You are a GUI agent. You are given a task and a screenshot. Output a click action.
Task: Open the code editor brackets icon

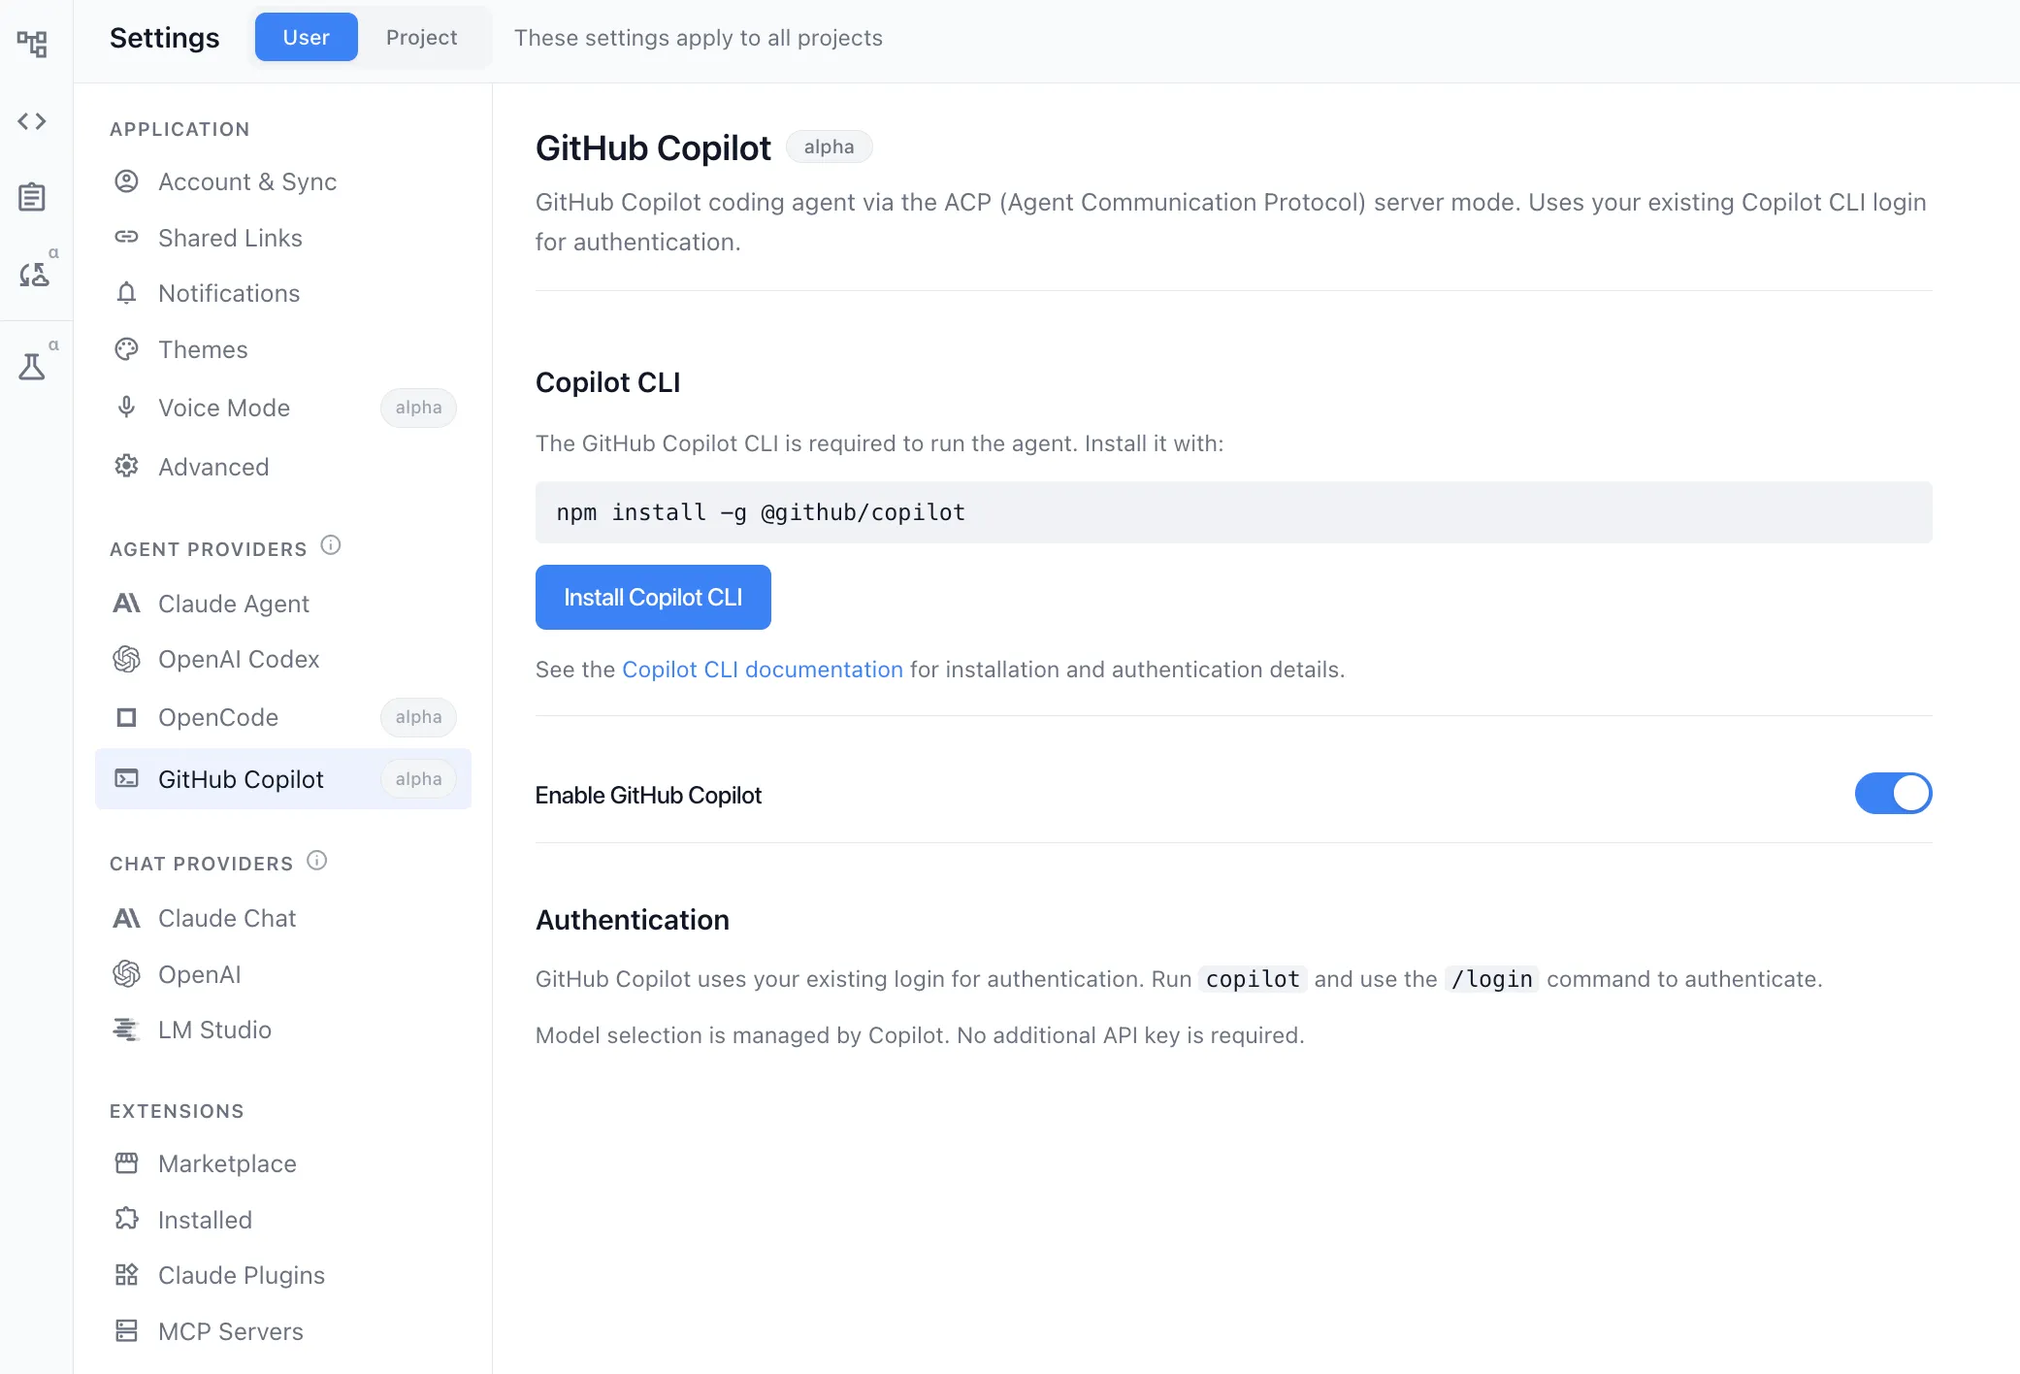pos(32,121)
